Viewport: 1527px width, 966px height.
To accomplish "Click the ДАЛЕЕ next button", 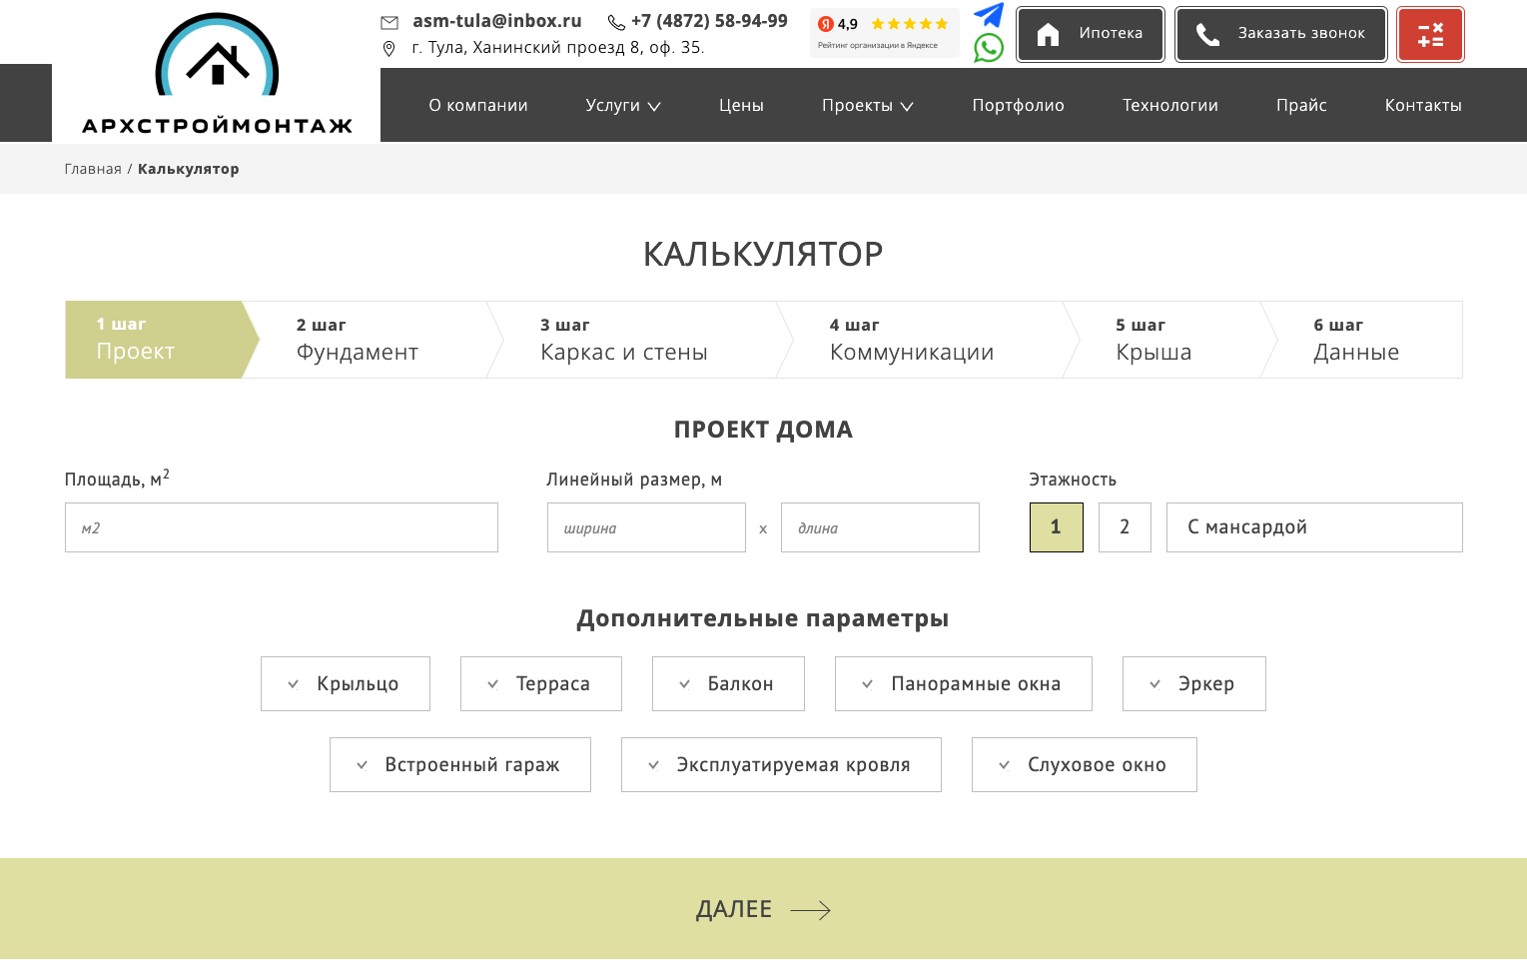I will coord(763,909).
